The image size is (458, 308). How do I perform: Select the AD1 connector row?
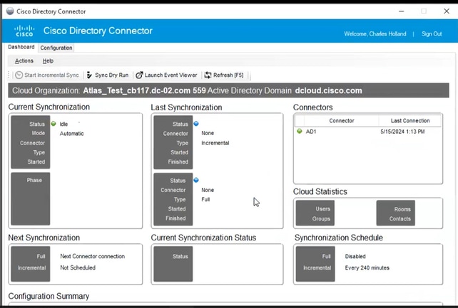tap(368, 132)
